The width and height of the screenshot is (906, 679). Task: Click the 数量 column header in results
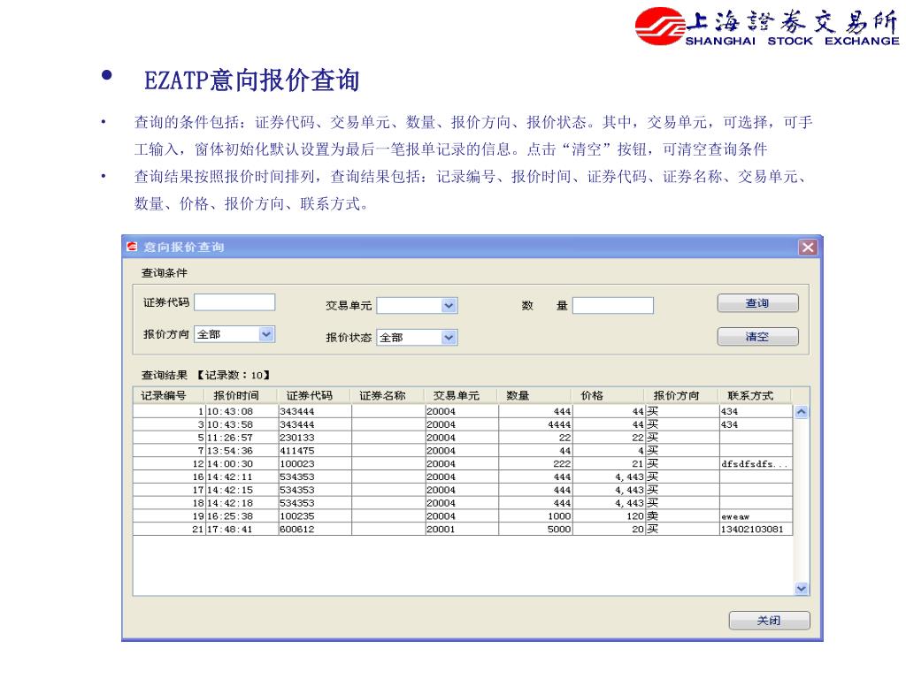click(x=534, y=395)
